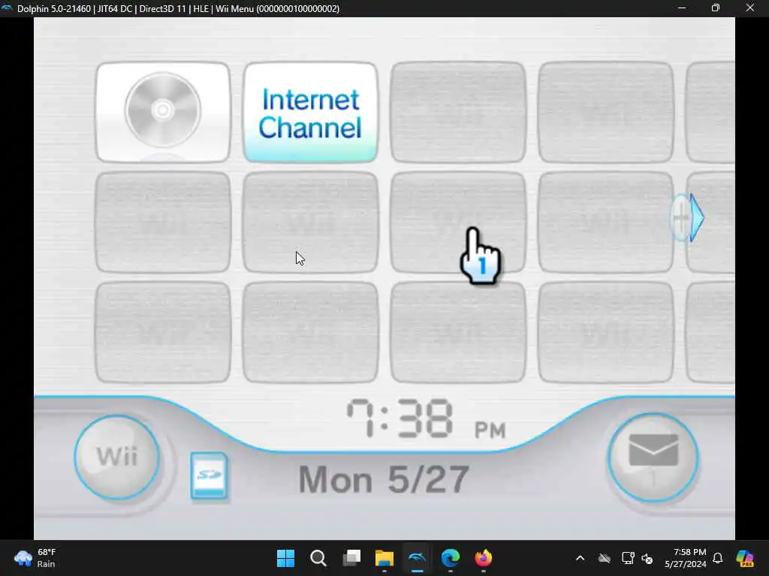The width and height of the screenshot is (769, 576).
Task: Select Dolphin emulator taskbar icon
Action: 418,558
